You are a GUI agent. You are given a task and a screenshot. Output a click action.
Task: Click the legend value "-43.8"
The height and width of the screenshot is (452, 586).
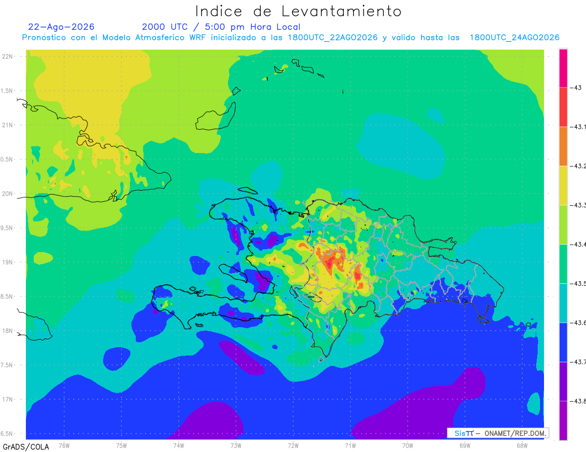578,401
